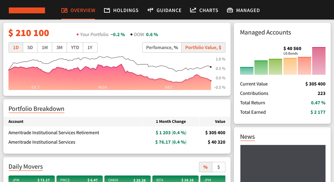Click the Charts line-graph icon
This screenshot has width=334, height=182.
click(193, 10)
